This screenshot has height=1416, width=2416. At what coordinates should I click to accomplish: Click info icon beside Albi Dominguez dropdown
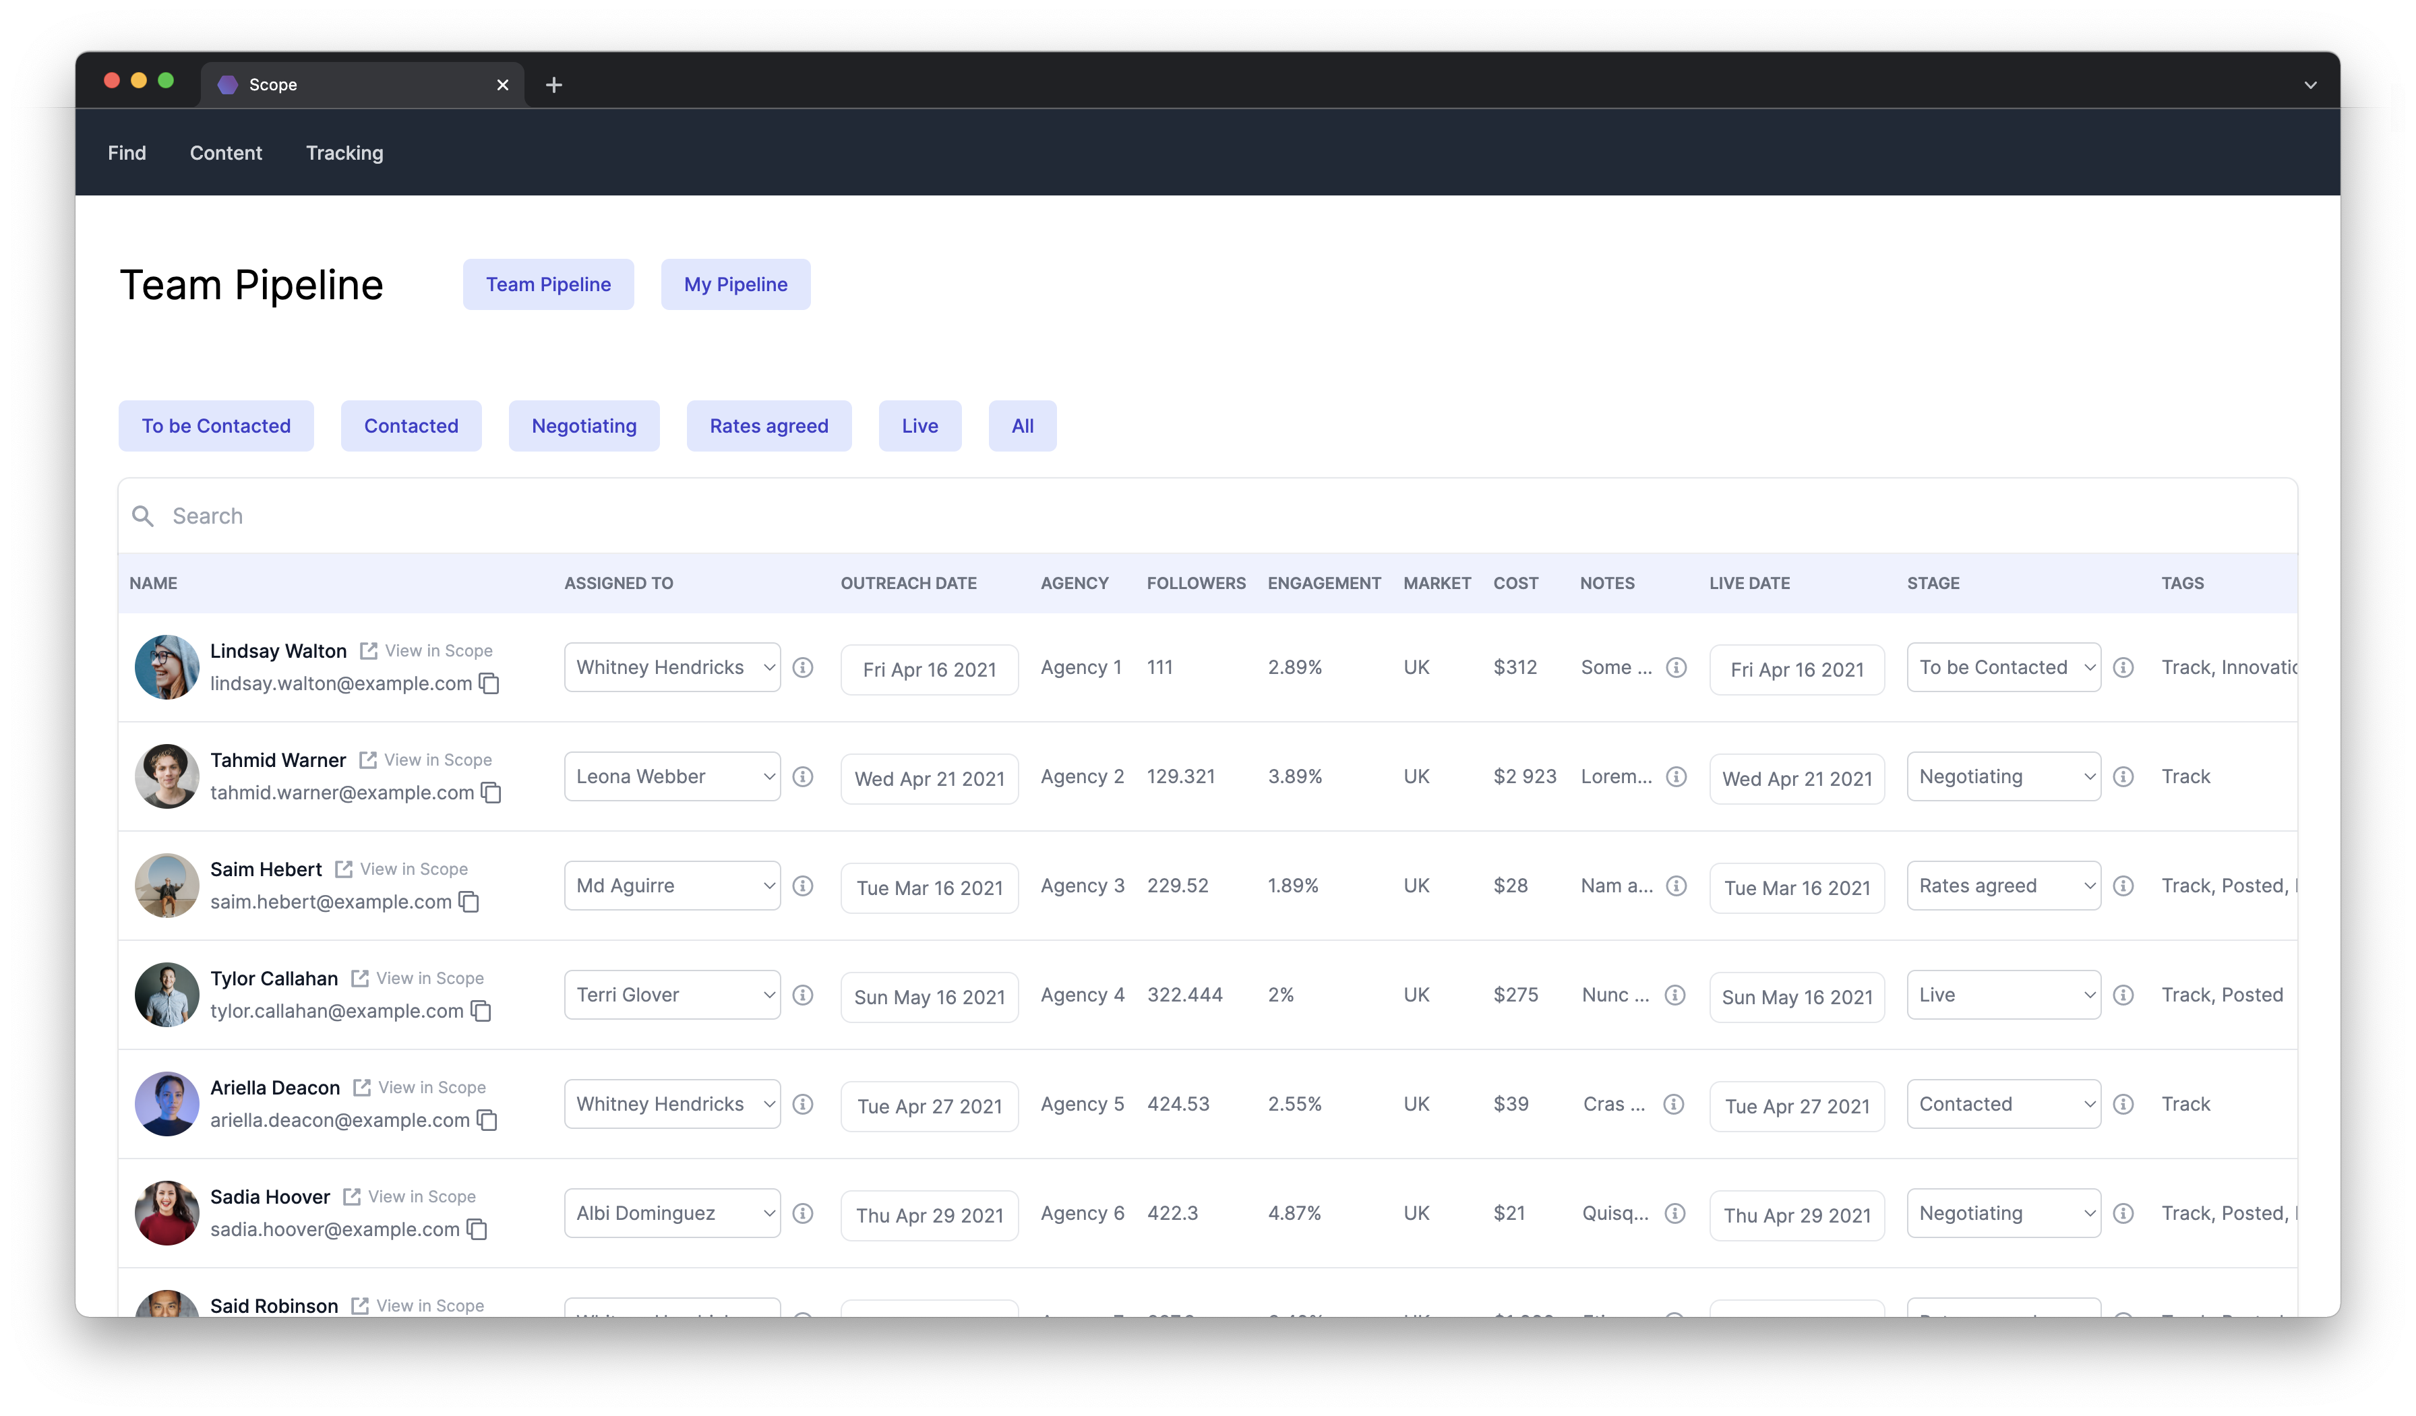click(x=804, y=1214)
